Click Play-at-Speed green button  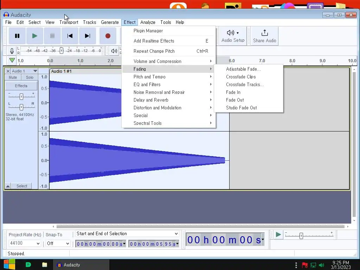[x=278, y=234]
